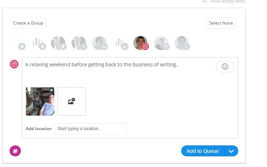Enable the last Facebook profile avatar

coord(182,43)
